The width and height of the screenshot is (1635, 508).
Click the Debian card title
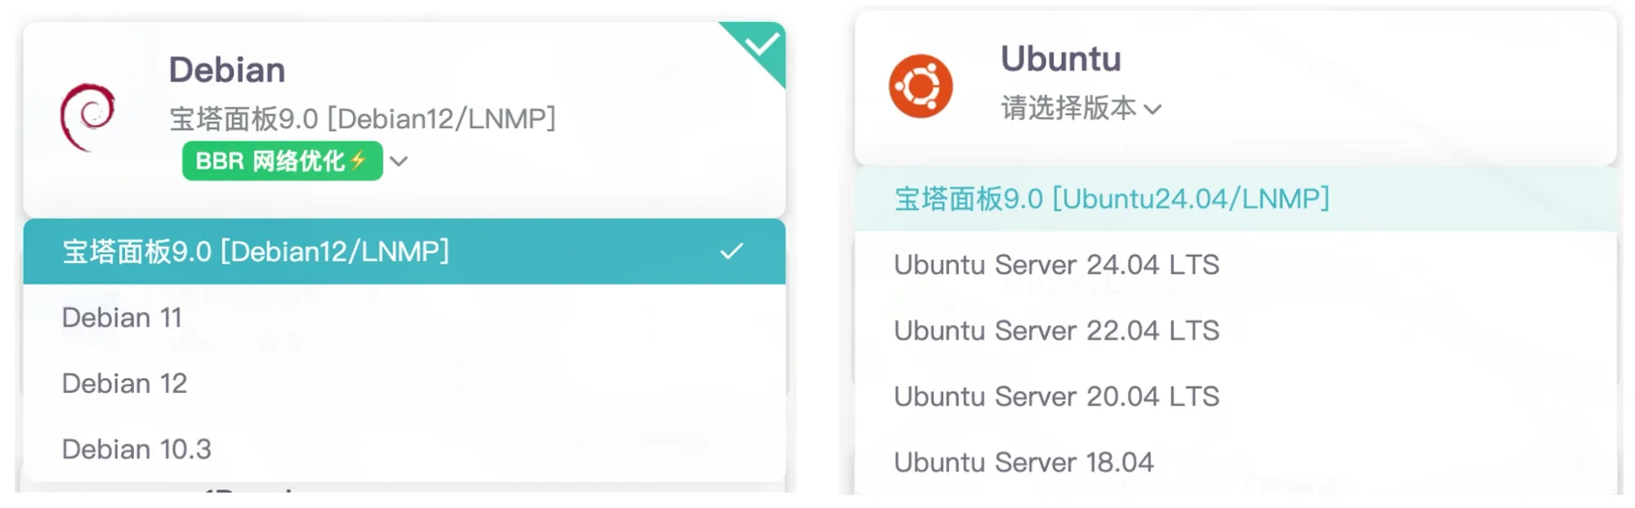coord(227,69)
